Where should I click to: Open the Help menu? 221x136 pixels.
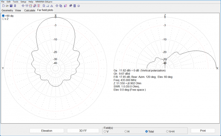(x=31, y=2)
